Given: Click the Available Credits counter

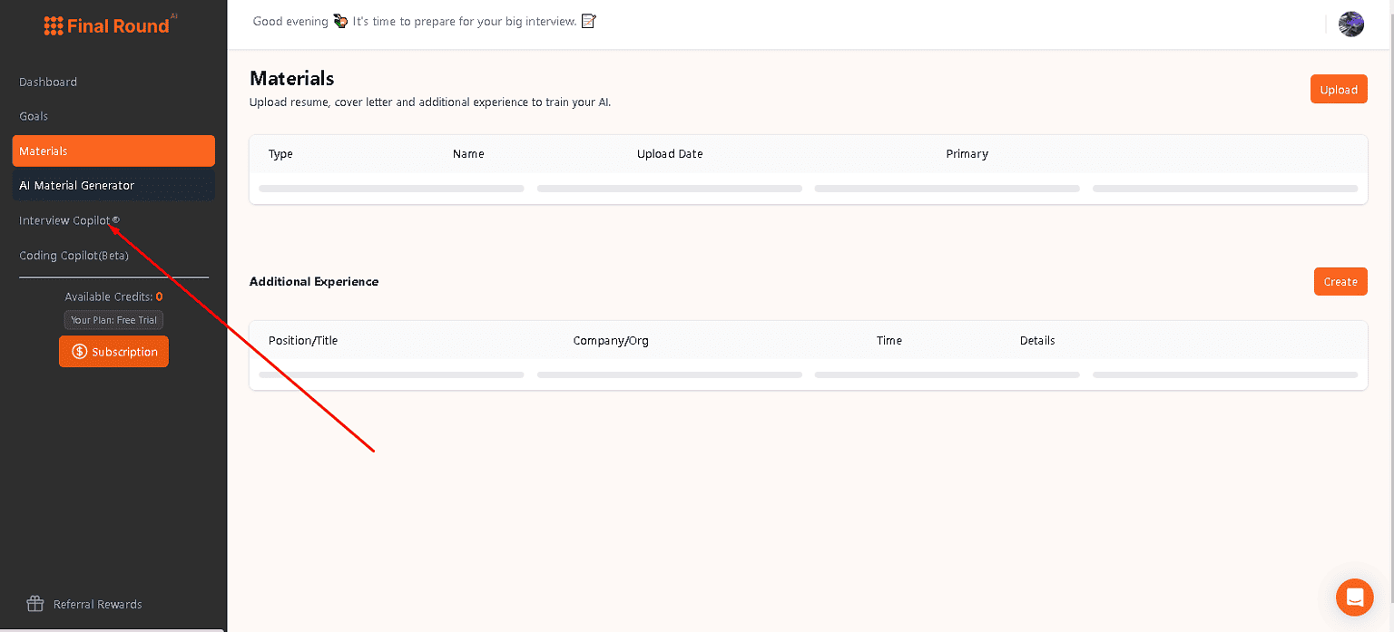Looking at the screenshot, I should click(113, 297).
